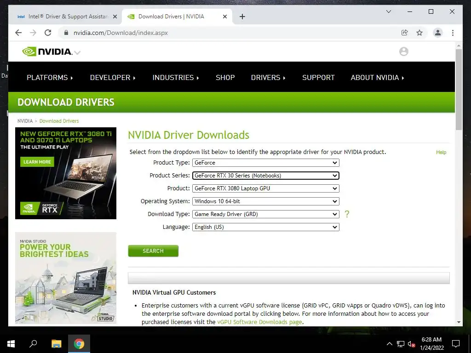Expand the DRIVERS menu

coord(268,77)
